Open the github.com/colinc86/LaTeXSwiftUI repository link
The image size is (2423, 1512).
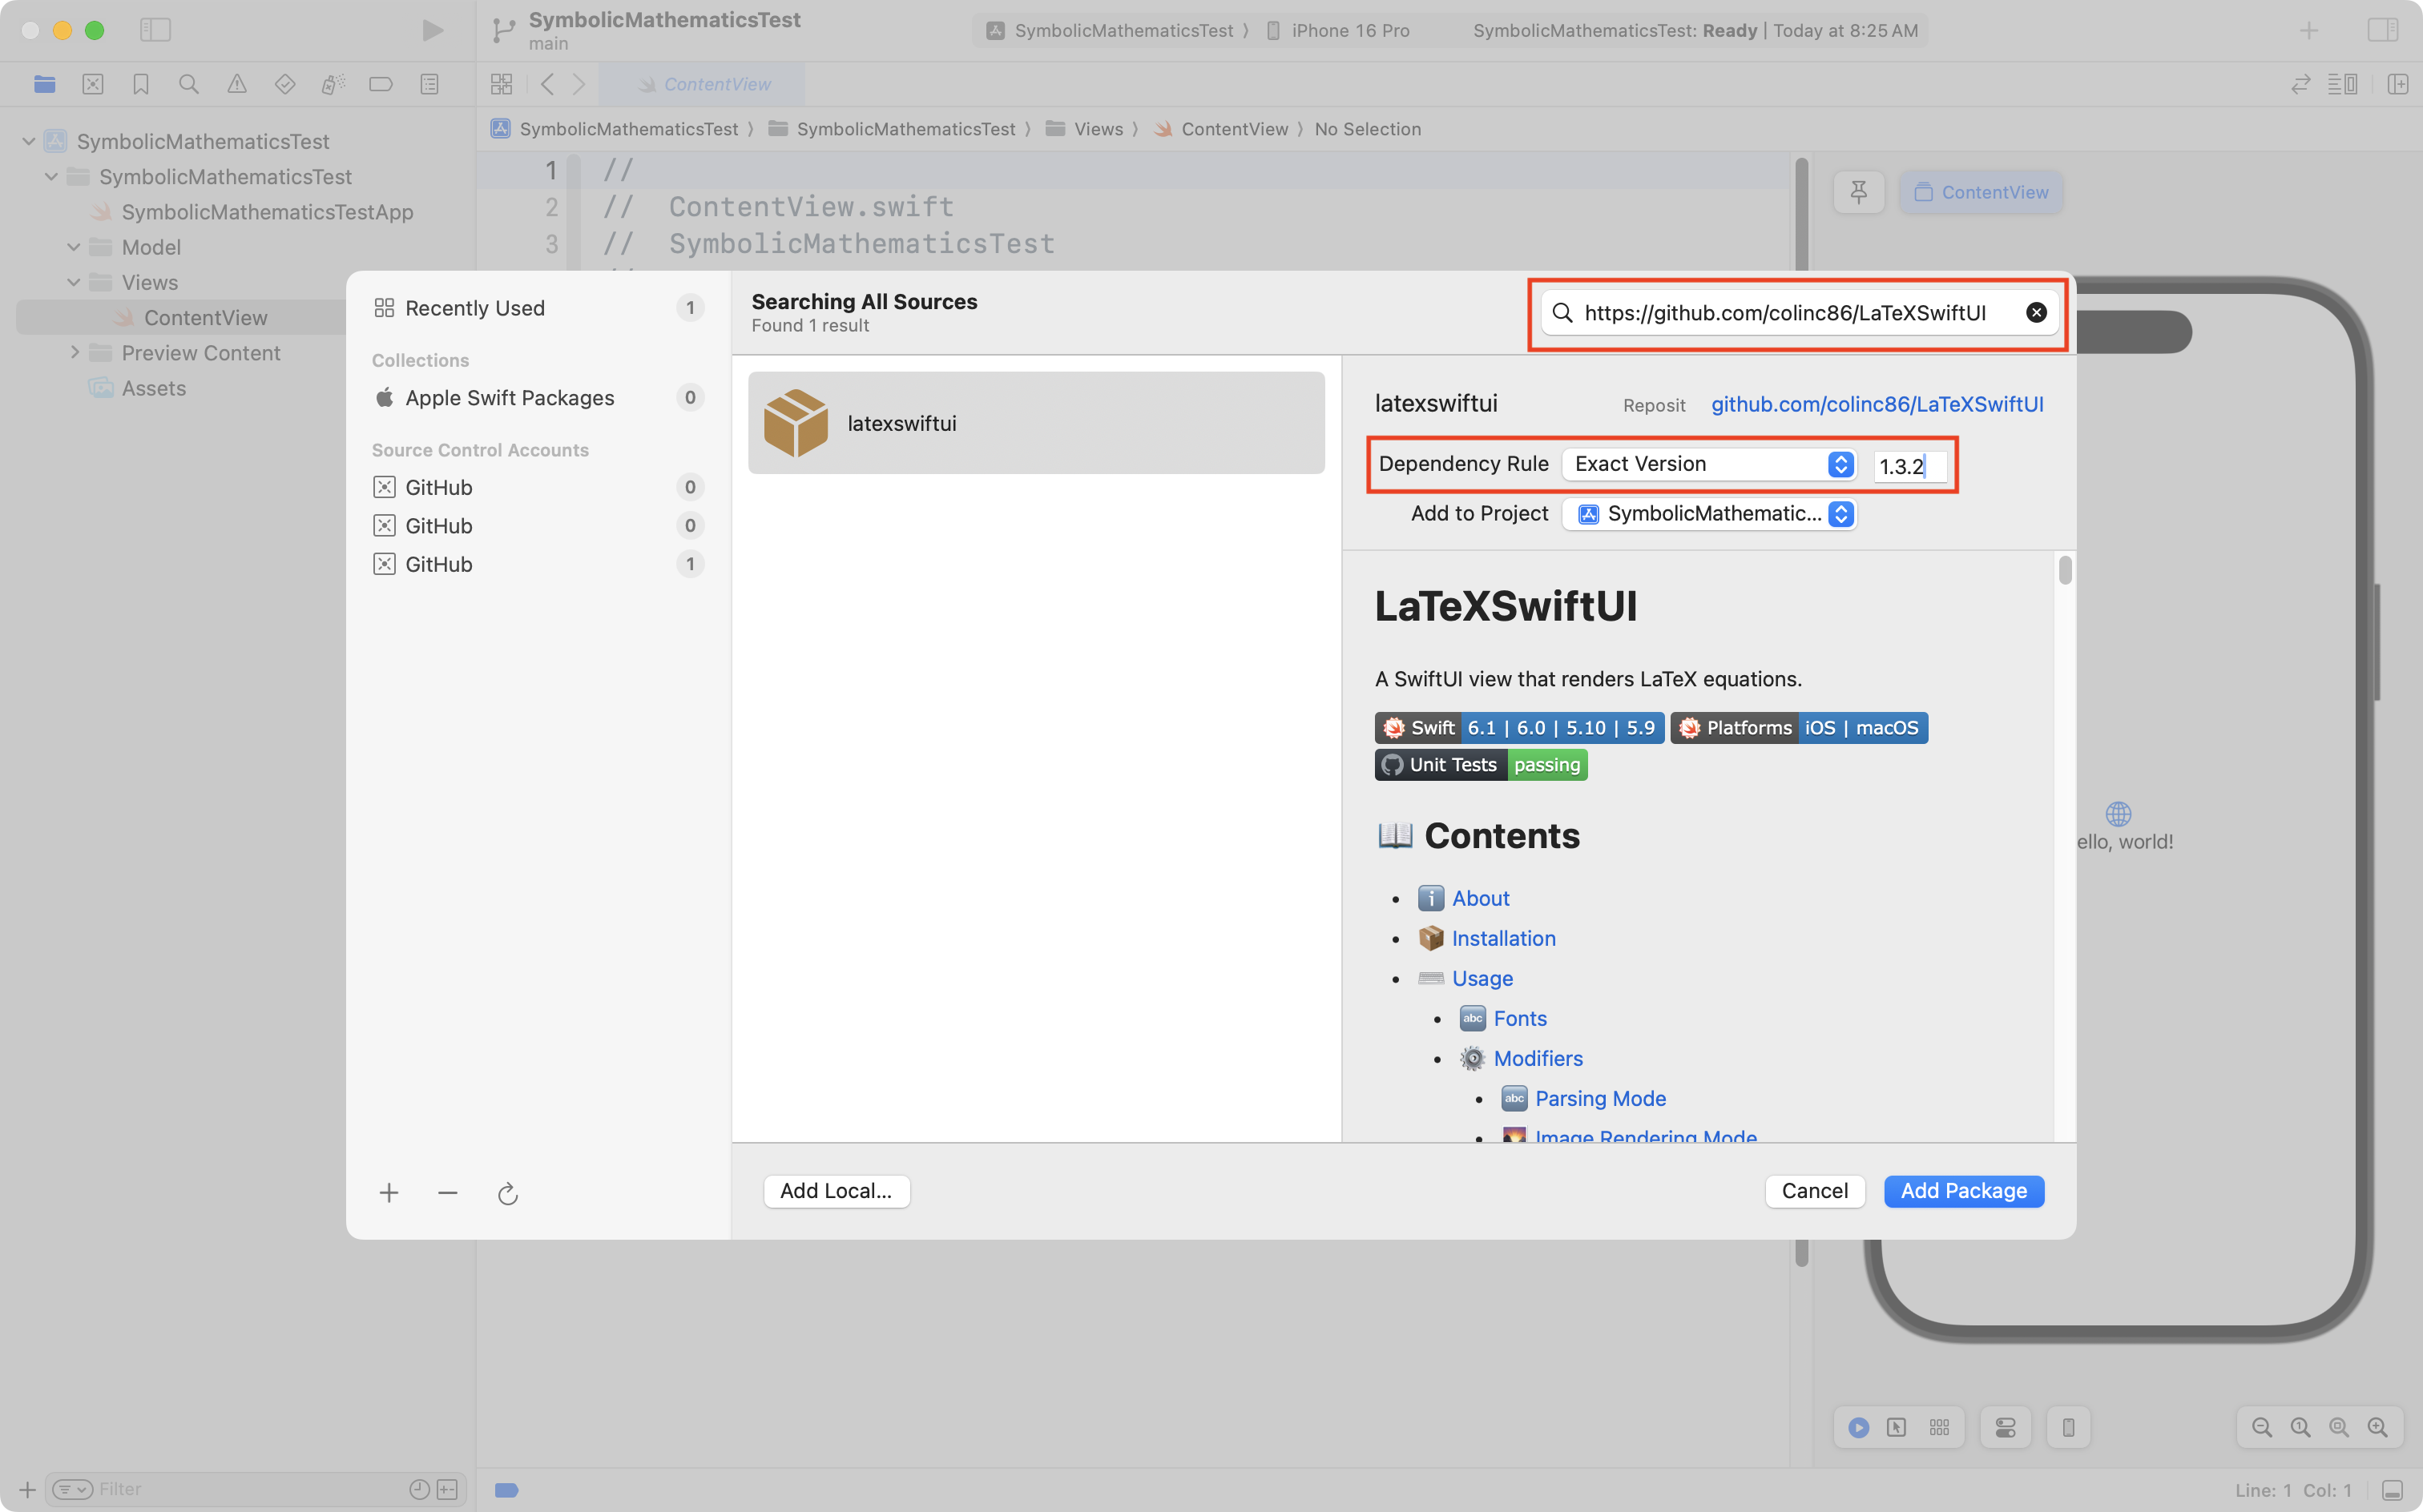pos(1877,404)
